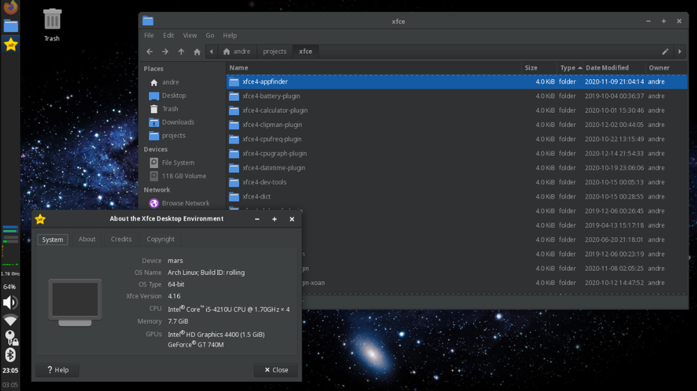Viewport: 697px width, 391px height.
Task: Open file manager launcher in left panel
Action: (x=10, y=26)
